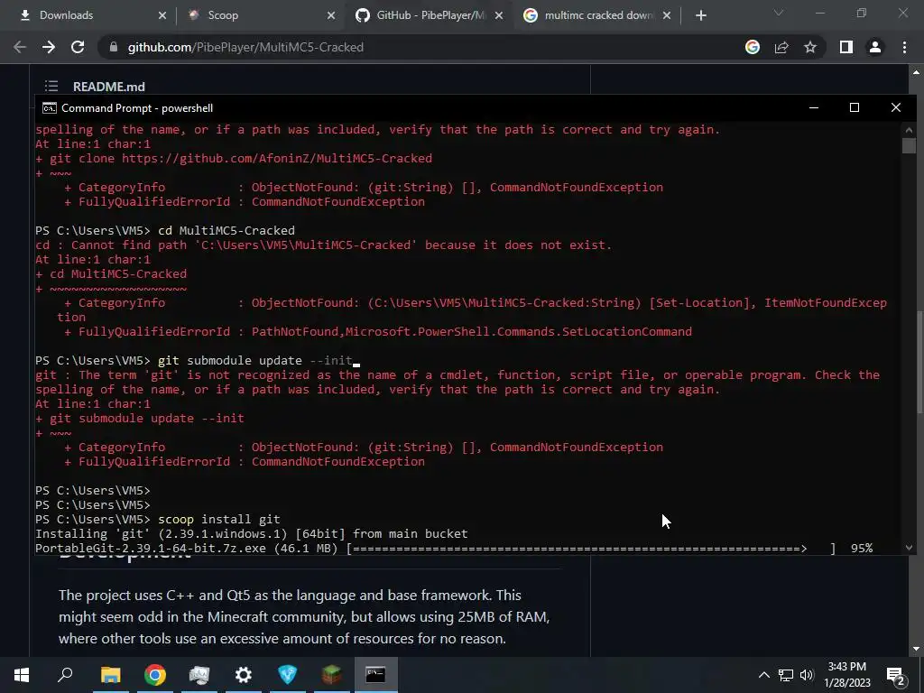Click git clone AfoninZ URL line
This screenshot has width=924, height=693.
pyautogui.click(x=234, y=159)
